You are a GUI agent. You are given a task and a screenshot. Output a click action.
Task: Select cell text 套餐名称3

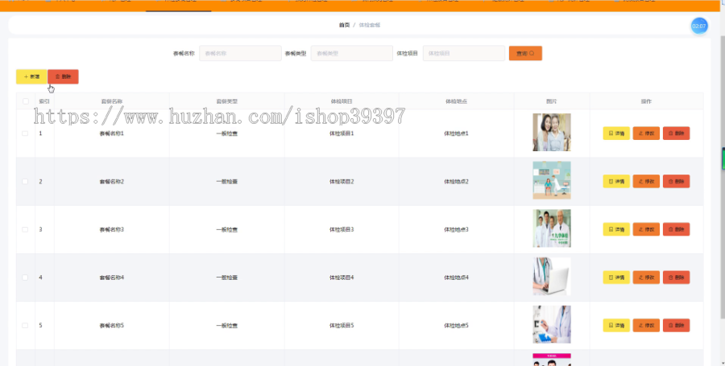point(111,229)
